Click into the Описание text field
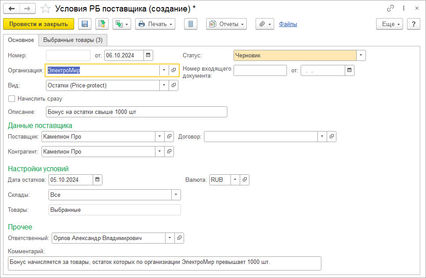This screenshot has height=278, width=426. (x=136, y=112)
